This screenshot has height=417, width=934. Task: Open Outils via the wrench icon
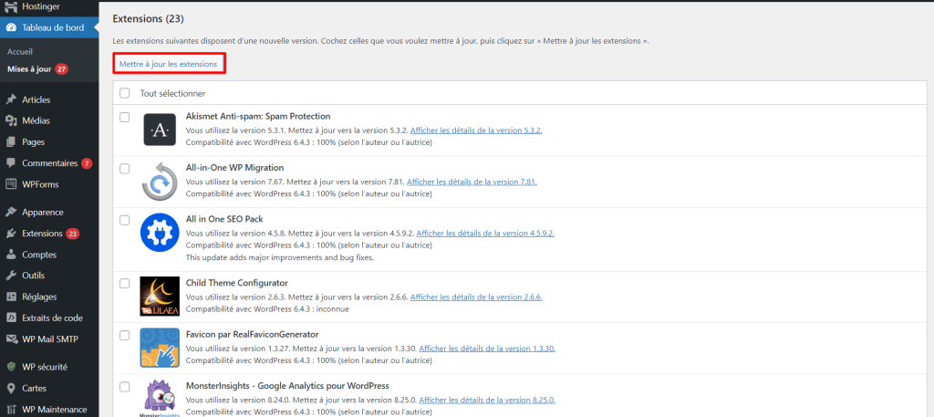point(11,276)
